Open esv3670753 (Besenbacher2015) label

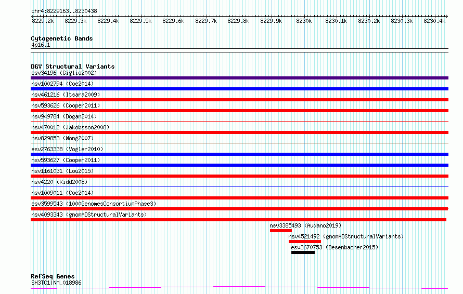[x=335, y=247]
